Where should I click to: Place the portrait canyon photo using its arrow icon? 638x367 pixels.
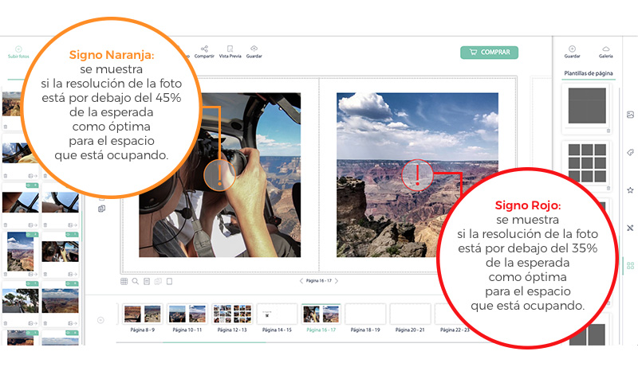[x=32, y=275]
